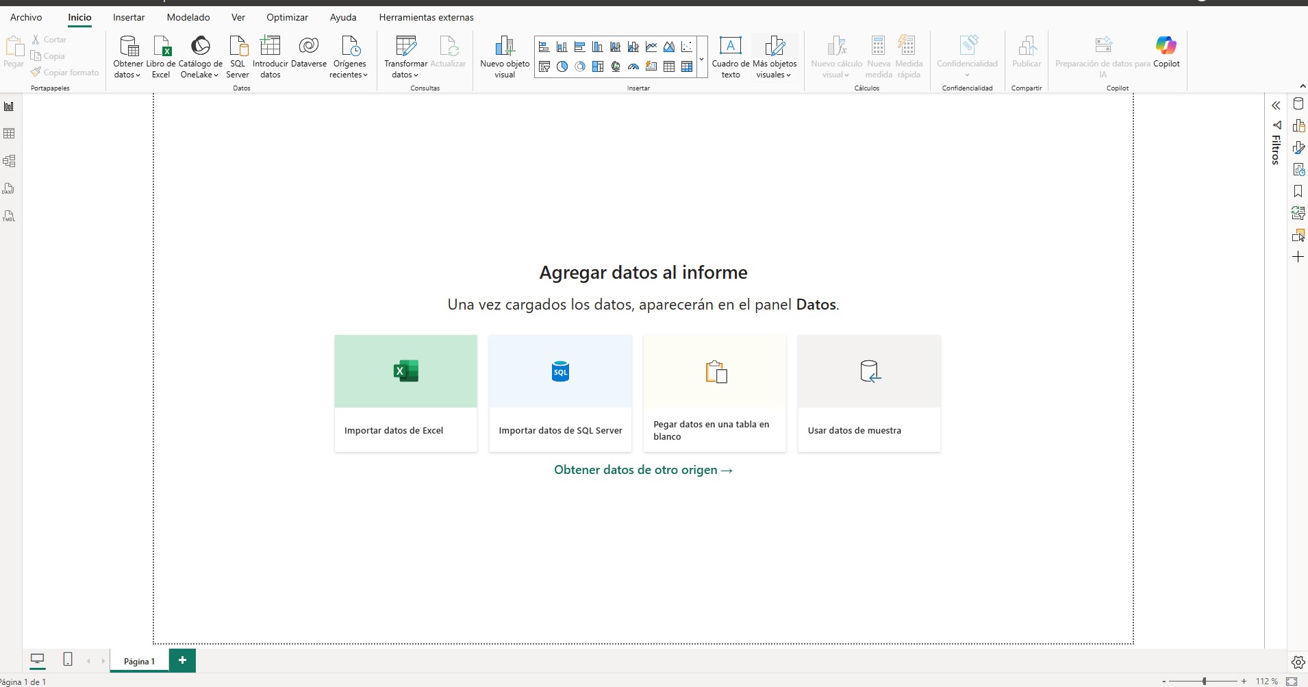Open the Archivo menu
The height and width of the screenshot is (687, 1308).
pyautogui.click(x=26, y=17)
